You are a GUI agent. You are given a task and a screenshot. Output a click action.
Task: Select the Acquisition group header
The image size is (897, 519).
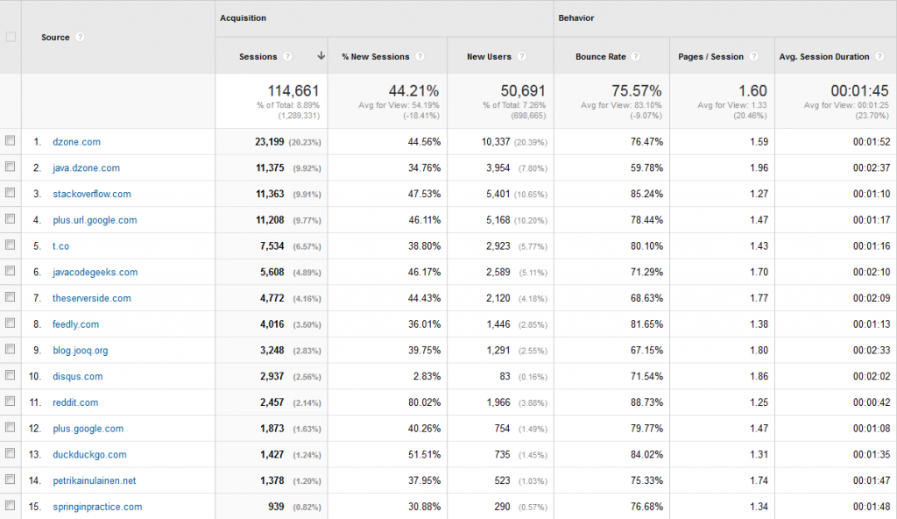(244, 18)
